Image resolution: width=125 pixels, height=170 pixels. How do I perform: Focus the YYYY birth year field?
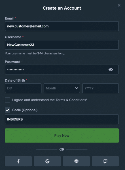click(100, 88)
